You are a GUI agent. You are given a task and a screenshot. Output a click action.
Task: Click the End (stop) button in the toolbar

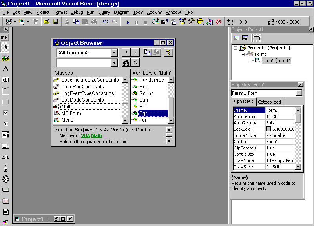tap(145, 22)
